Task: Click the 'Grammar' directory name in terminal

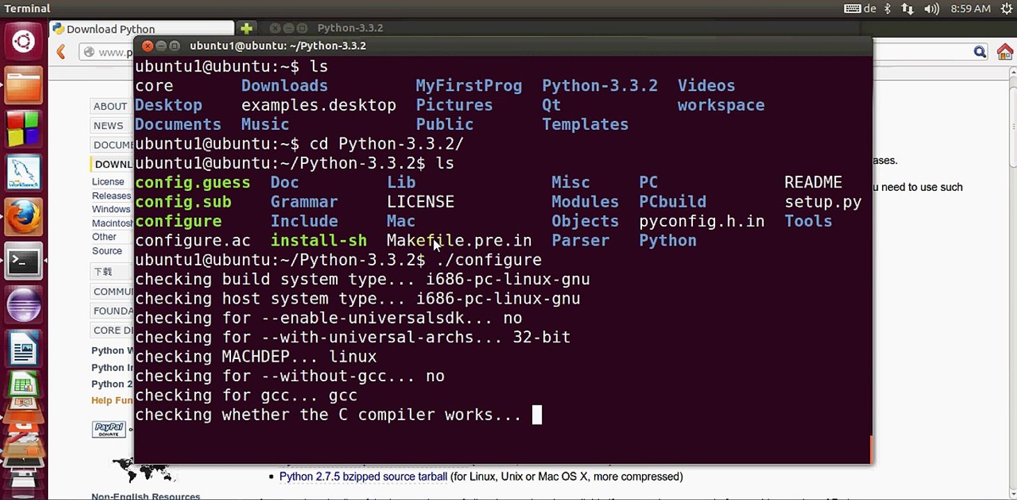Action: pos(304,202)
